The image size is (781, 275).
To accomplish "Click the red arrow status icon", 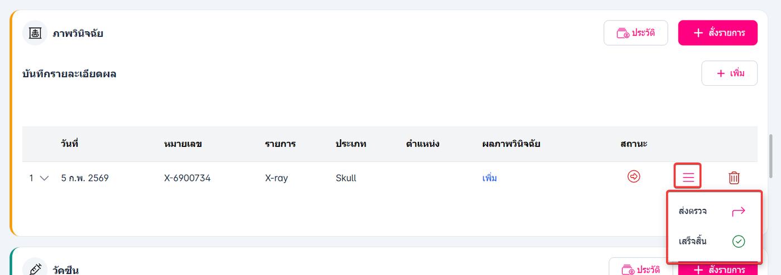I will [634, 176].
